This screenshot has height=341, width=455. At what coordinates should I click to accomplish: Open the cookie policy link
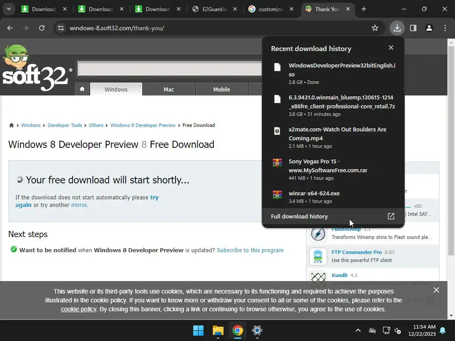click(x=78, y=309)
